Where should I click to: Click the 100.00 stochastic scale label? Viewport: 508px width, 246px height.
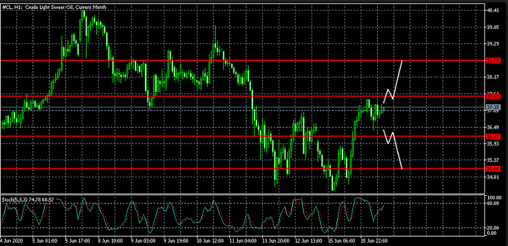(x=494, y=198)
